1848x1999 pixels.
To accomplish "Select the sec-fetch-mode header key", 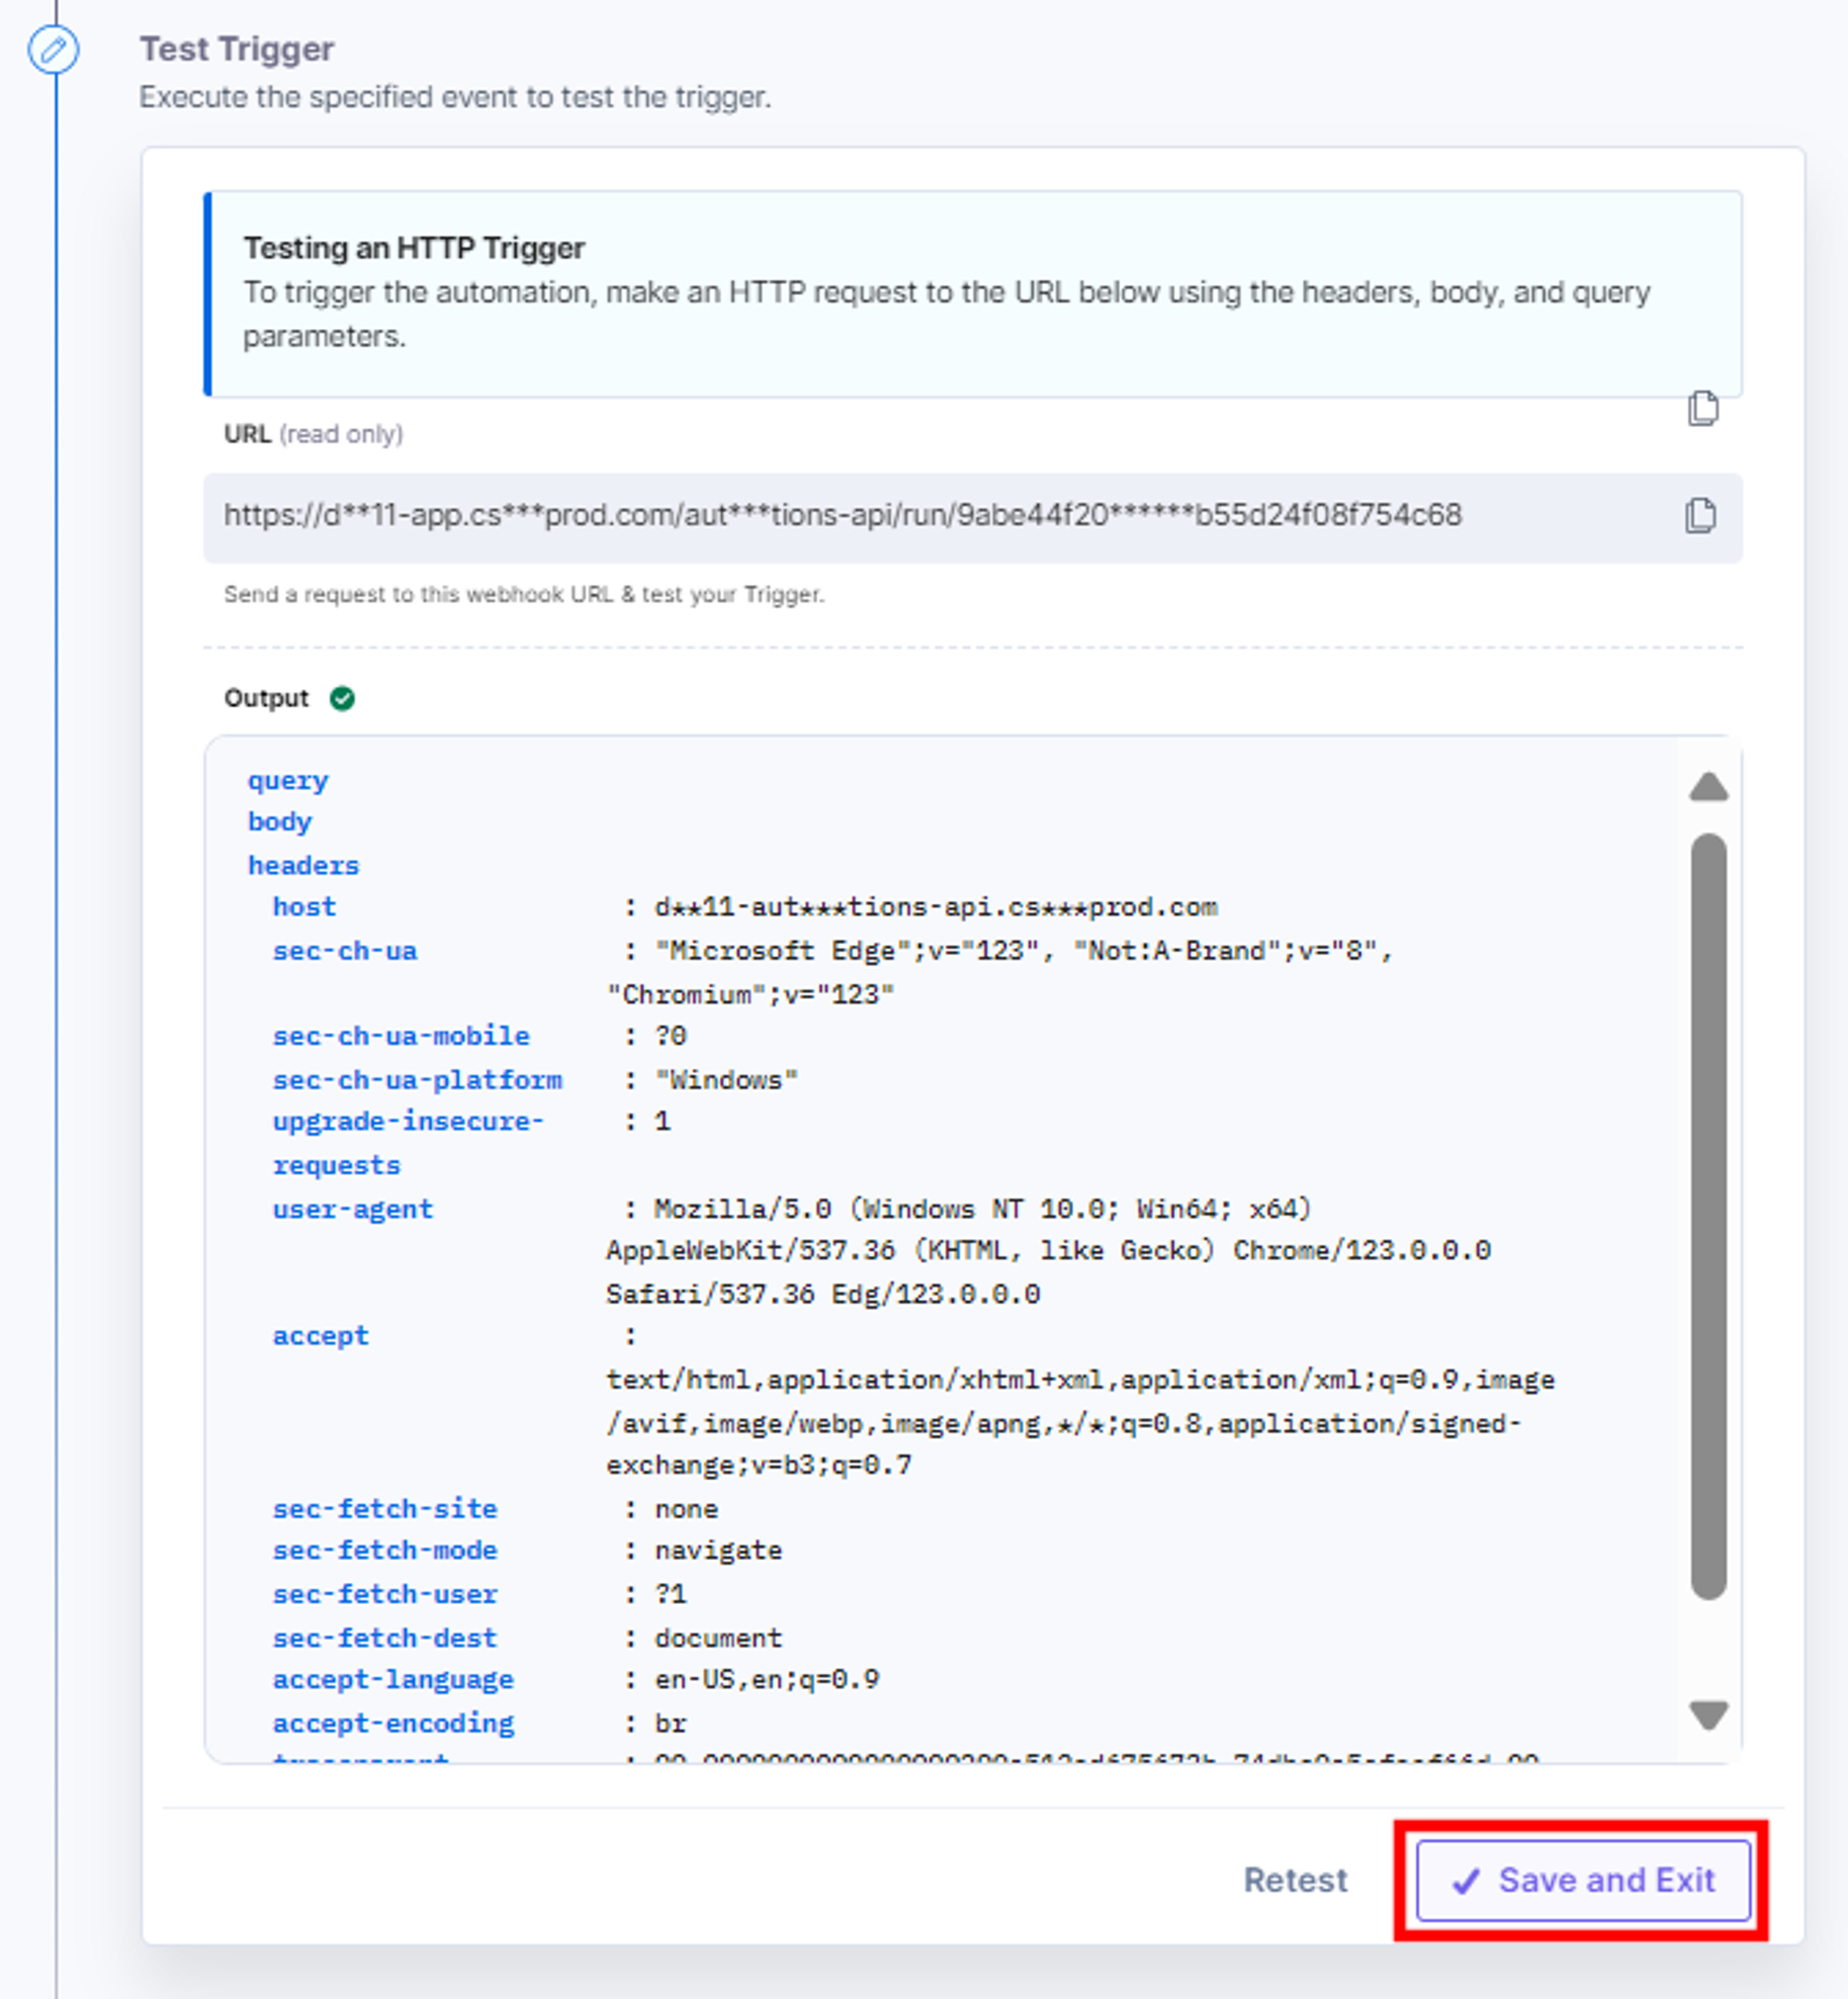I will click(385, 1550).
